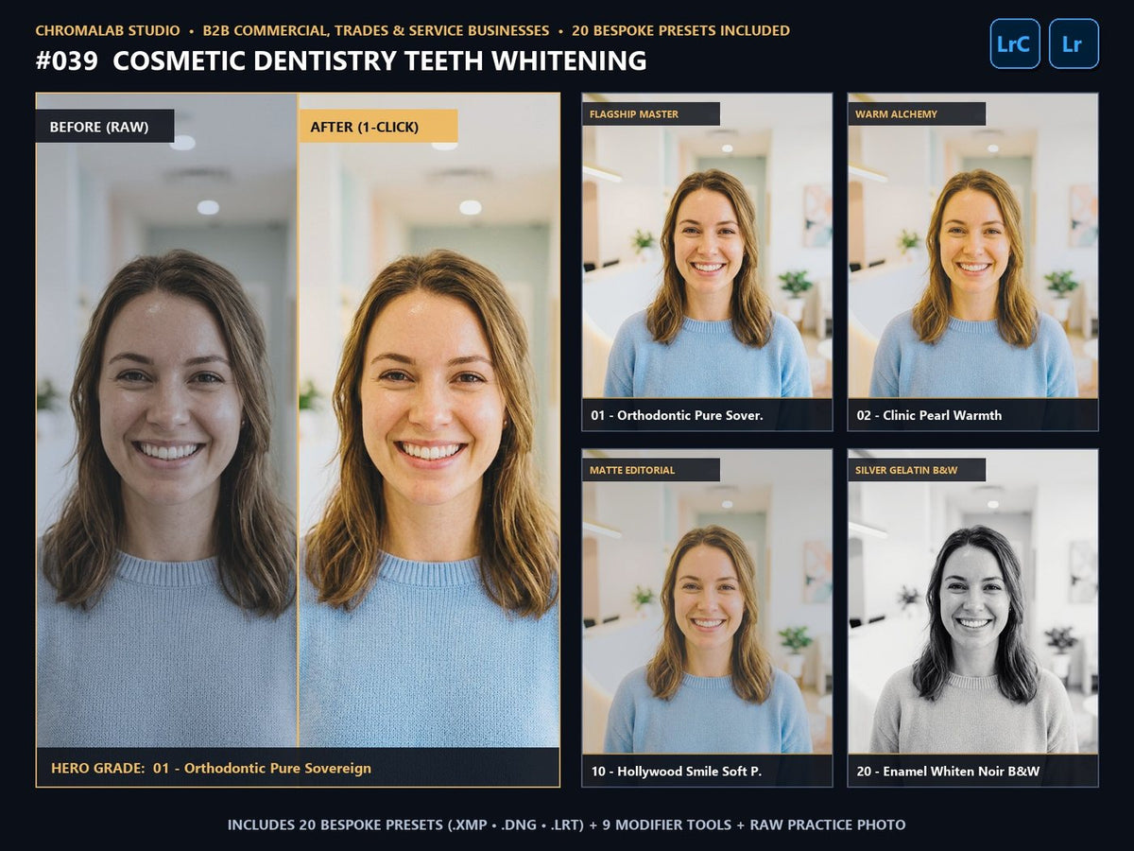Select the BEFORE (RAW) label
Viewport: 1134px width, 851px height.
[105, 127]
